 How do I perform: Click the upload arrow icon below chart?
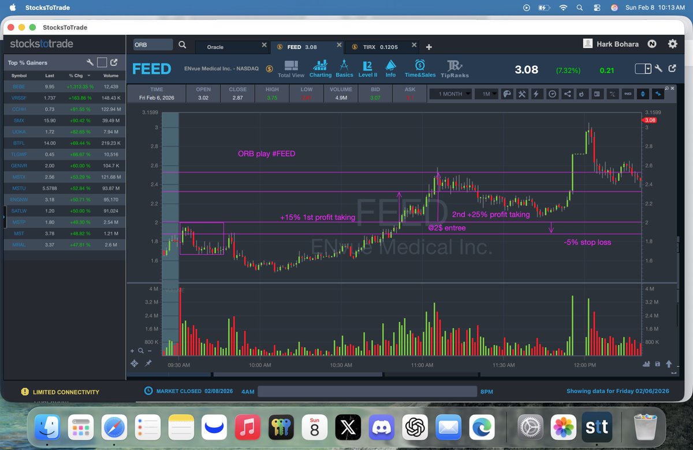[x=669, y=364]
